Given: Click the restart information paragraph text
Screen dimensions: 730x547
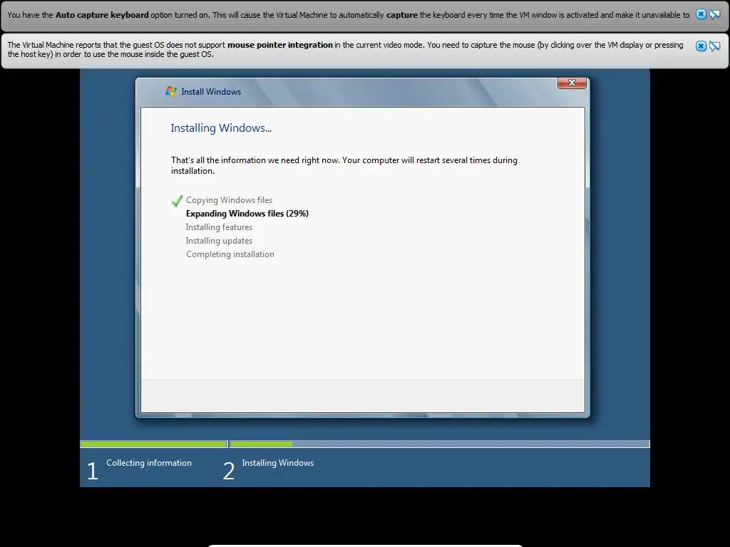Looking at the screenshot, I should (x=344, y=165).
